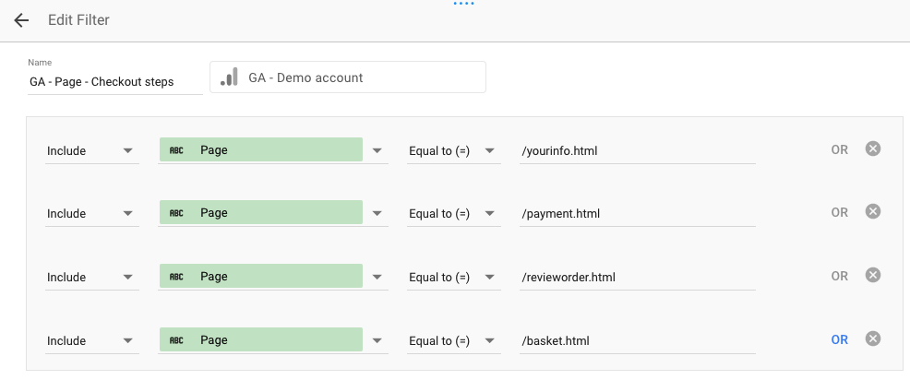Click the /basket.html value field

pyautogui.click(x=637, y=341)
